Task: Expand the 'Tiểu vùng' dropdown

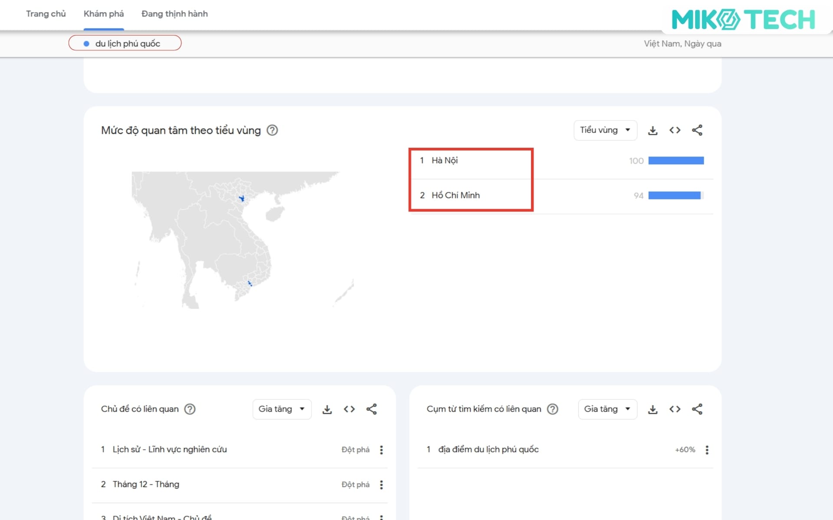Action: click(605, 130)
